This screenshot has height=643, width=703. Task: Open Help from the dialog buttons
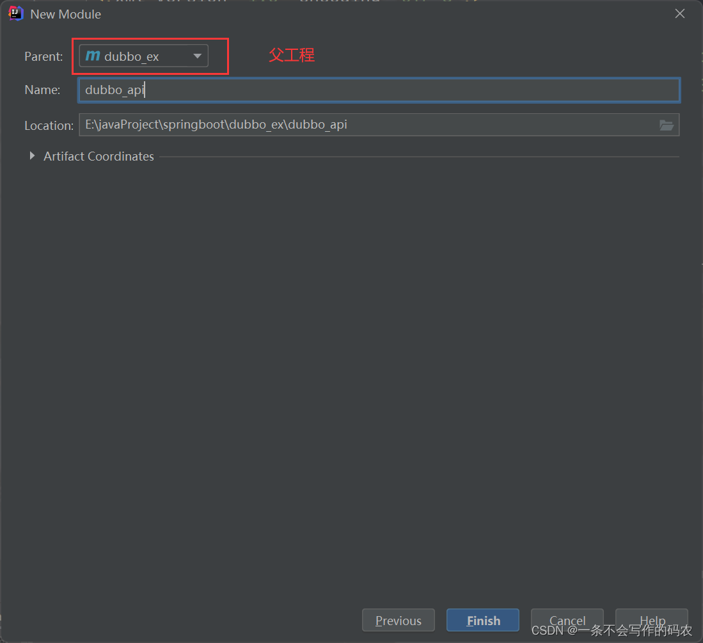click(651, 620)
